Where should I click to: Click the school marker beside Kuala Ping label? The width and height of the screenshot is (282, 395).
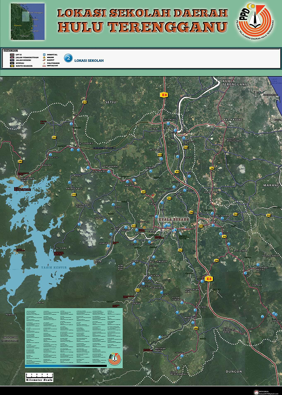coord(108,172)
